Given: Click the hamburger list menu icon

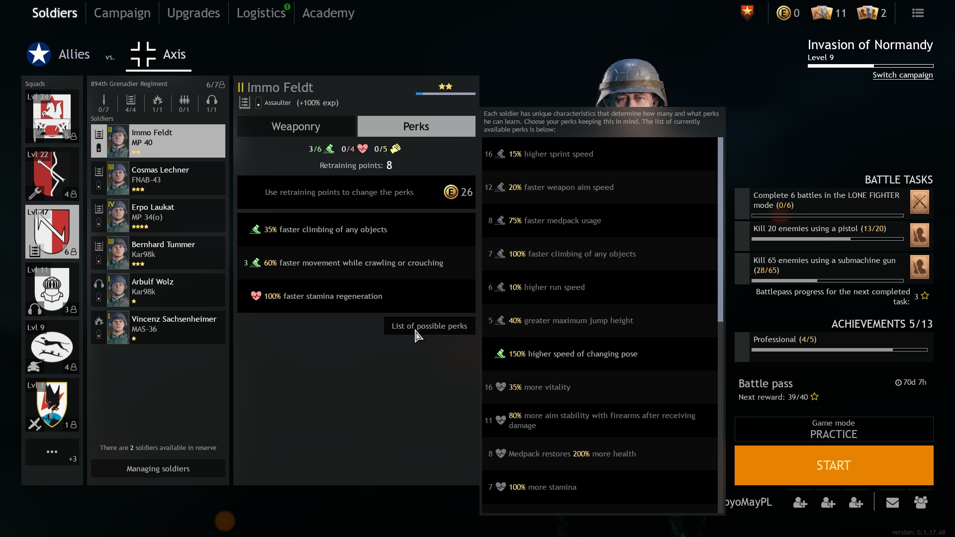Looking at the screenshot, I should pyautogui.click(x=918, y=13).
